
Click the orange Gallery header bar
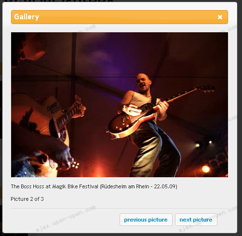pyautogui.click(x=120, y=17)
